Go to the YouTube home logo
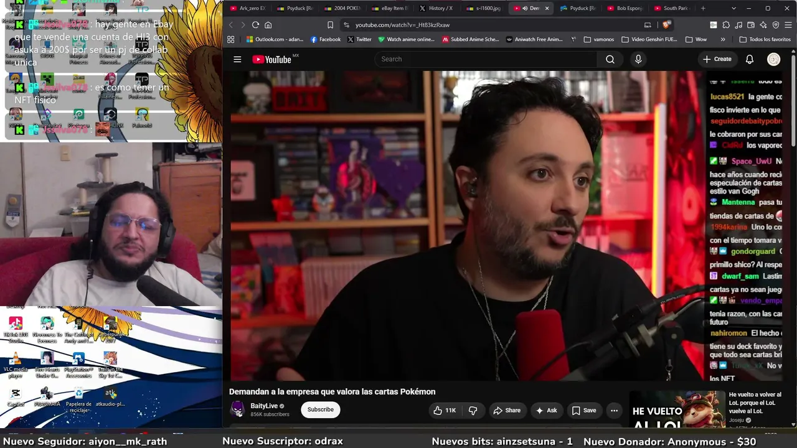 tap(272, 59)
